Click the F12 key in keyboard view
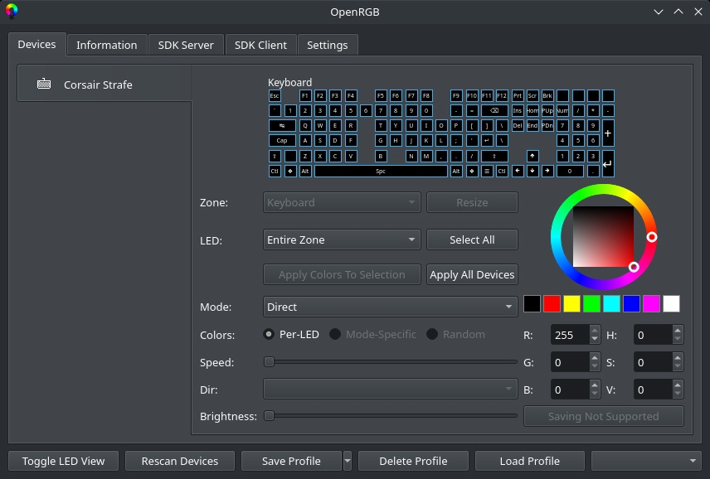 [x=502, y=96]
